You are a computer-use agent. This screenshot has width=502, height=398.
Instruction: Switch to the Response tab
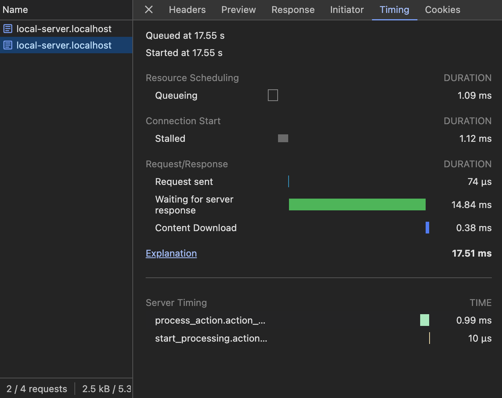pos(293,10)
